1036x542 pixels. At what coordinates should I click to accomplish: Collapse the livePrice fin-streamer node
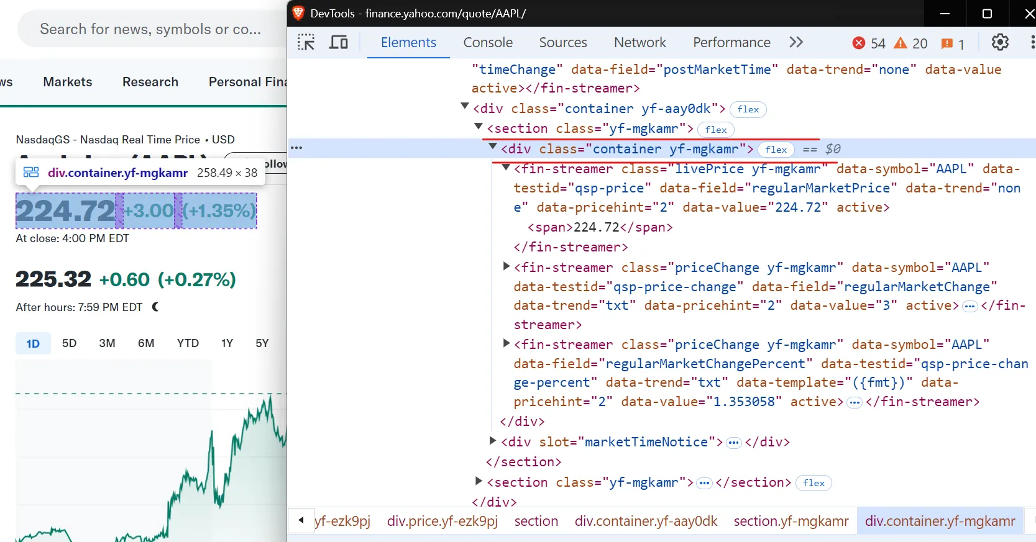[506, 167]
